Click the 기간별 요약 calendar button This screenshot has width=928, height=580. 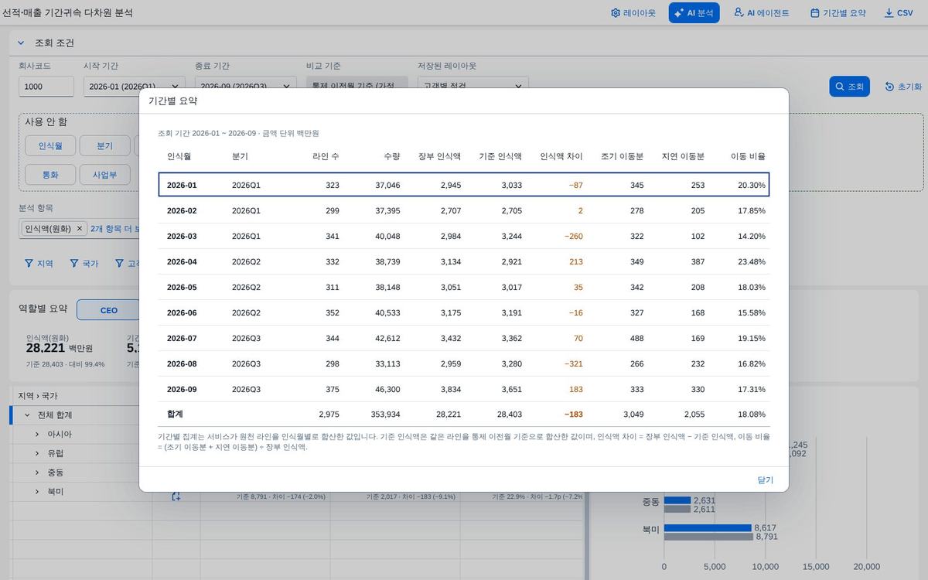tap(838, 13)
